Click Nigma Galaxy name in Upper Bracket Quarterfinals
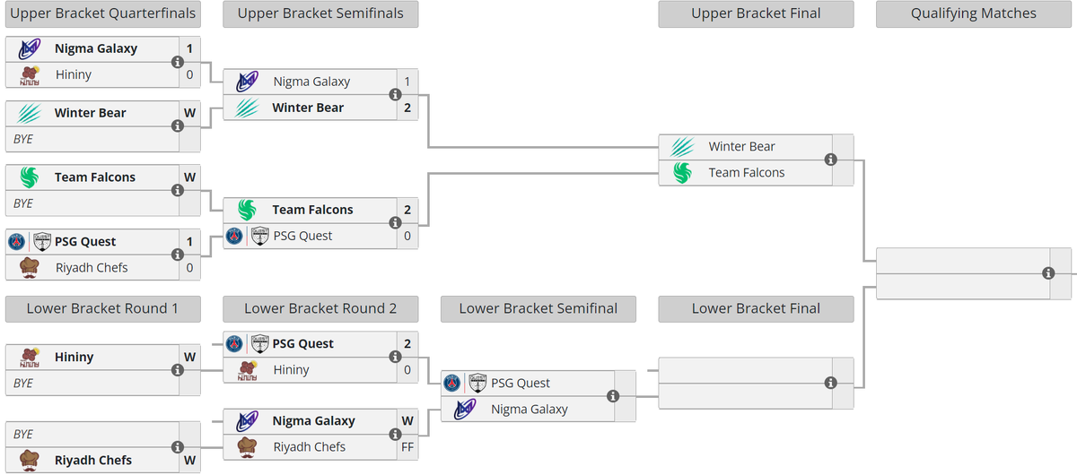 tap(96, 48)
